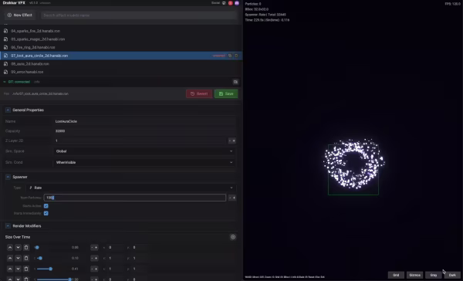
Task: Revert changes to the effect file
Action: [x=199, y=93]
